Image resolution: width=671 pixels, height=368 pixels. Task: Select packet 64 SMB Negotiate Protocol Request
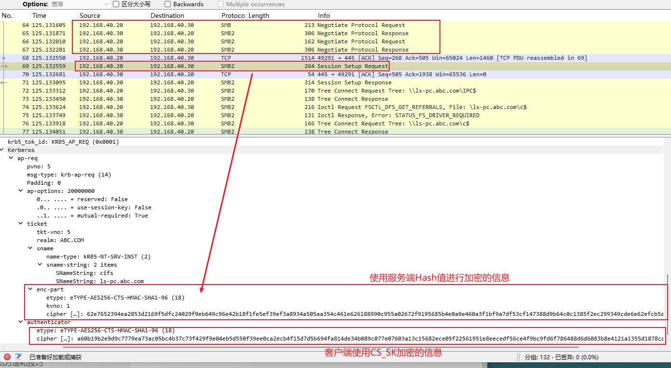[x=335, y=25]
